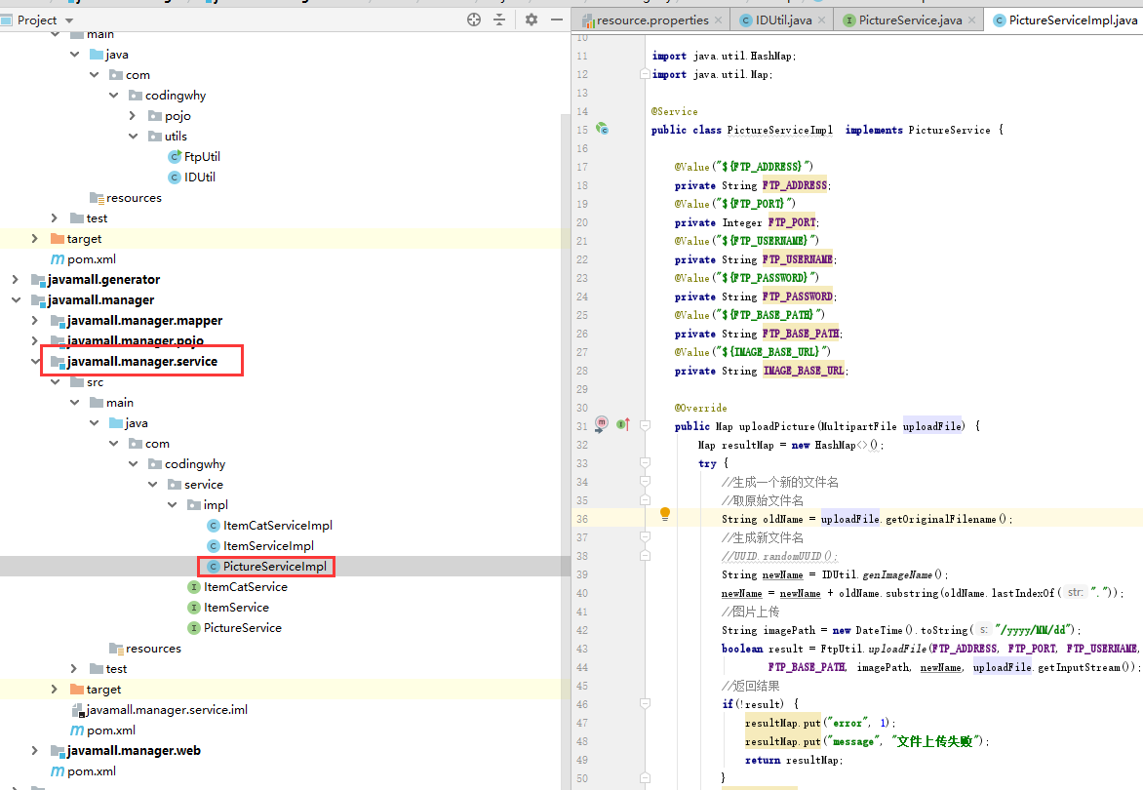
Task: Click the method breakpoint icon on line 31
Action: pos(602,424)
